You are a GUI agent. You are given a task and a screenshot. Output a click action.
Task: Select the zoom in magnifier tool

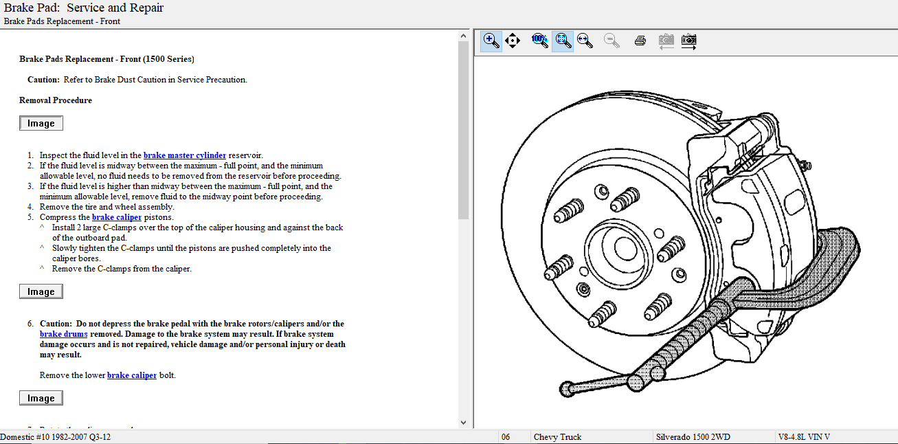click(491, 41)
